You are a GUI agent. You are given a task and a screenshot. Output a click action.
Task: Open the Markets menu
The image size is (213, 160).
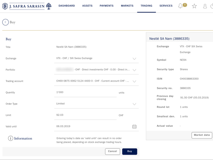127,6
